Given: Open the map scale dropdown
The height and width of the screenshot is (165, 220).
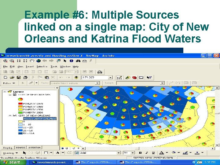Looking at the screenshot, I should 111,77.
